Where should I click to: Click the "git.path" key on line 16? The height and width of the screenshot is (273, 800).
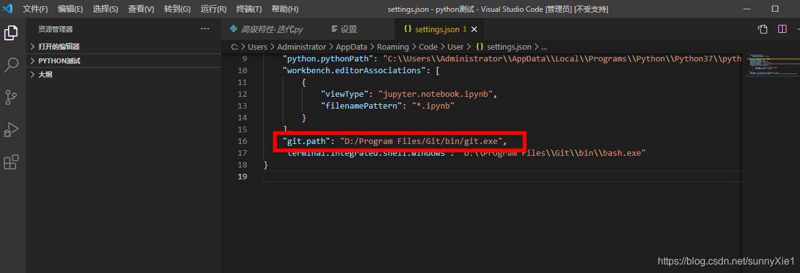[x=306, y=141]
